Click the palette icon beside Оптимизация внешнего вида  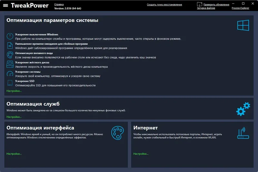coord(10,55)
